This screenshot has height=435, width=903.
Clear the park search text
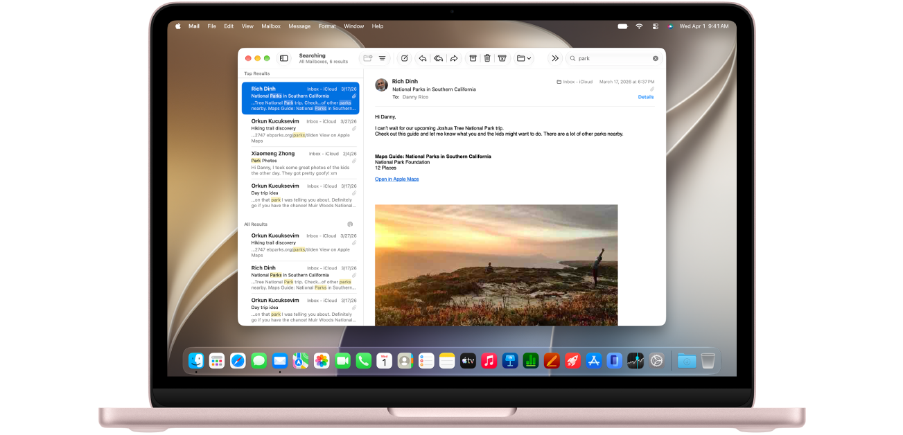tap(656, 58)
